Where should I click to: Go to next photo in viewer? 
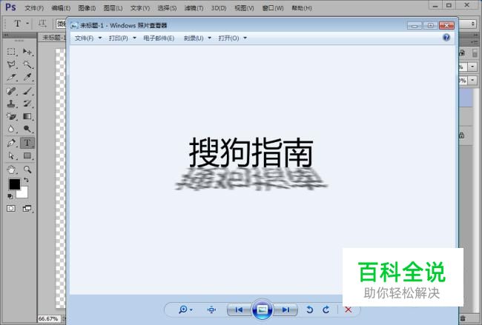[x=285, y=309]
